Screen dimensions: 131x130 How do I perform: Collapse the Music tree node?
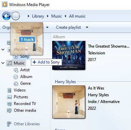pyautogui.click(x=3, y=63)
